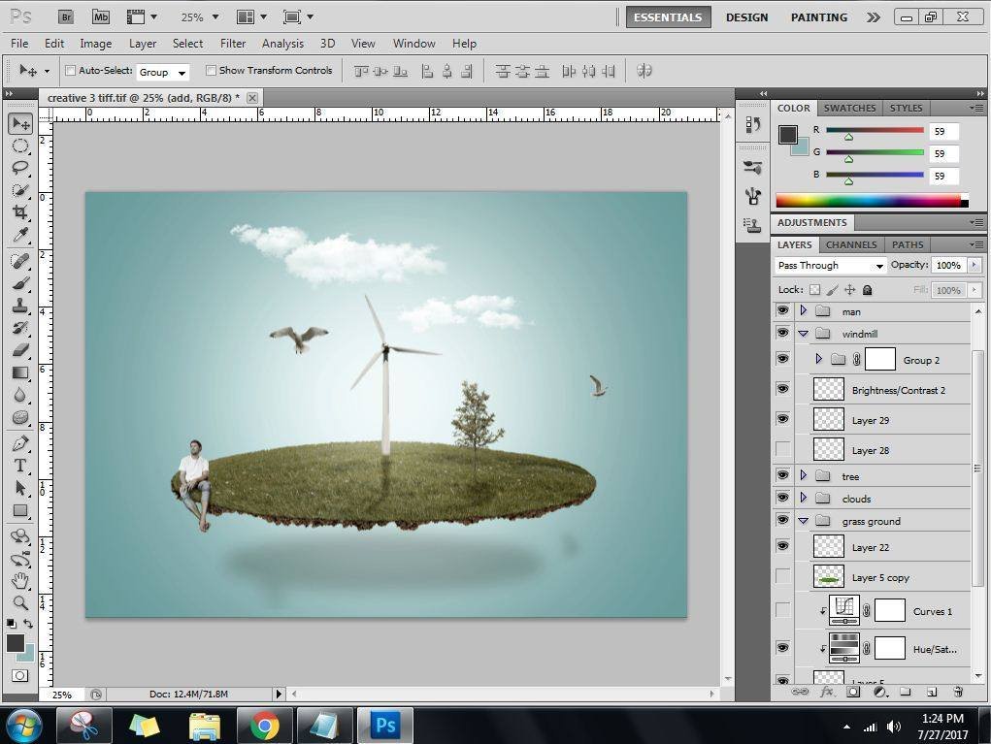
Task: Open the Image menu
Action: [95, 44]
